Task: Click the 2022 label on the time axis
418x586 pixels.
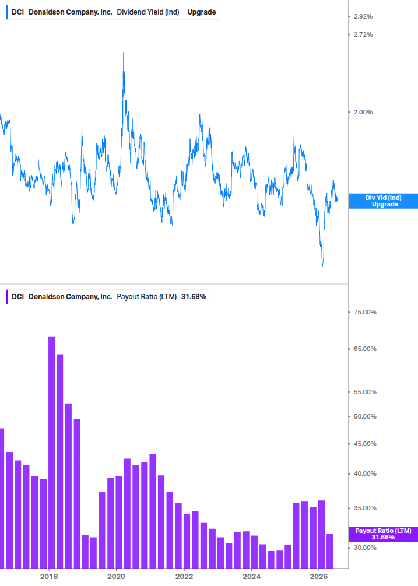Action: (184, 577)
